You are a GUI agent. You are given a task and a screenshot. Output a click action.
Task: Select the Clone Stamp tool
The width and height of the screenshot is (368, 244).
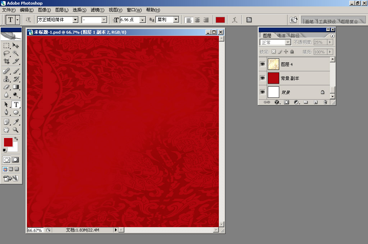tap(6, 79)
